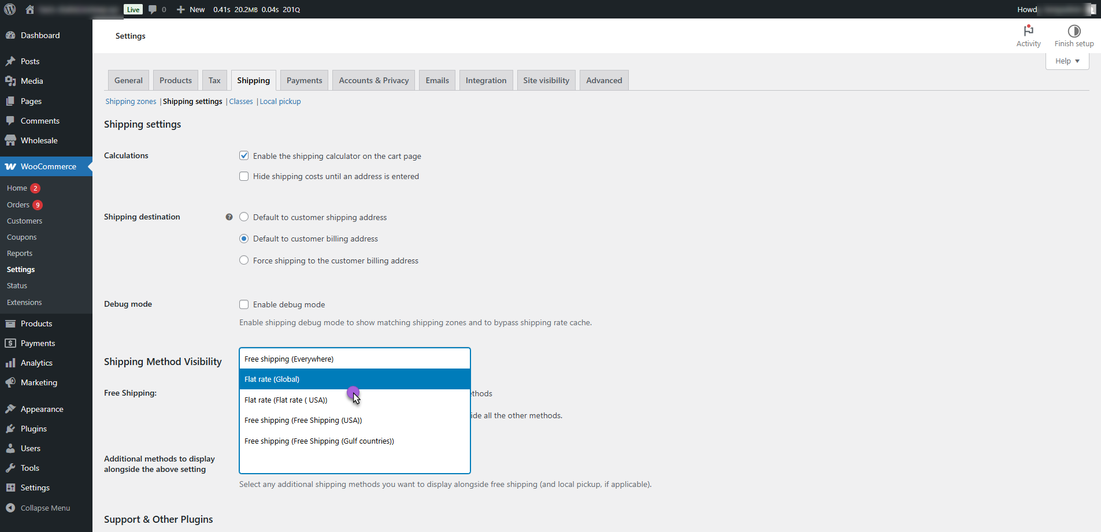Screen dimensions: 1101x532
Task: Open the Integration settings tab
Action: [x=486, y=80]
